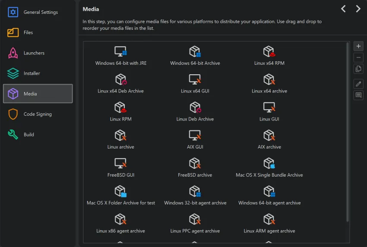Select Linux Deb Archive media icon

coord(195,108)
